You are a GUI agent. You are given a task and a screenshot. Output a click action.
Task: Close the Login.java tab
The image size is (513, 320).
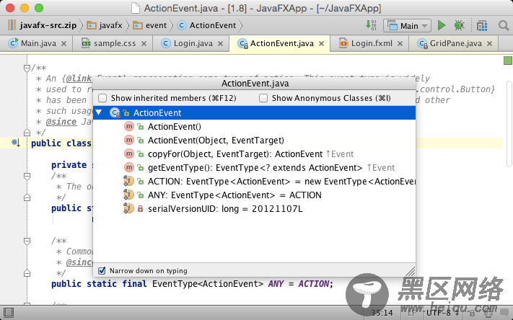[x=221, y=43]
